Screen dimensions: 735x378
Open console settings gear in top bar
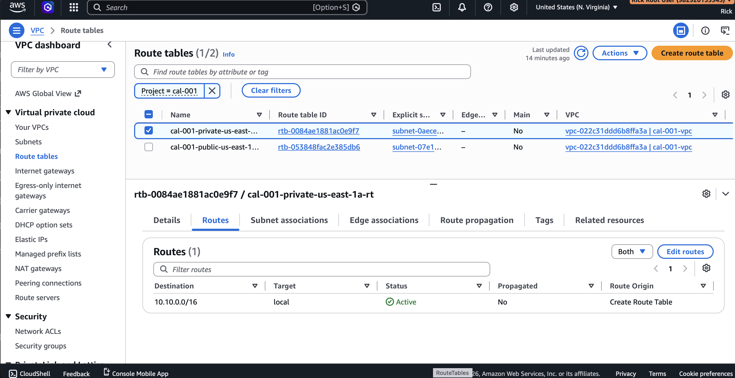point(514,7)
